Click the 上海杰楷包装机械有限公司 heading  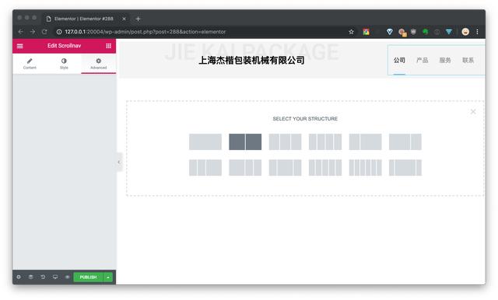pyautogui.click(x=251, y=61)
